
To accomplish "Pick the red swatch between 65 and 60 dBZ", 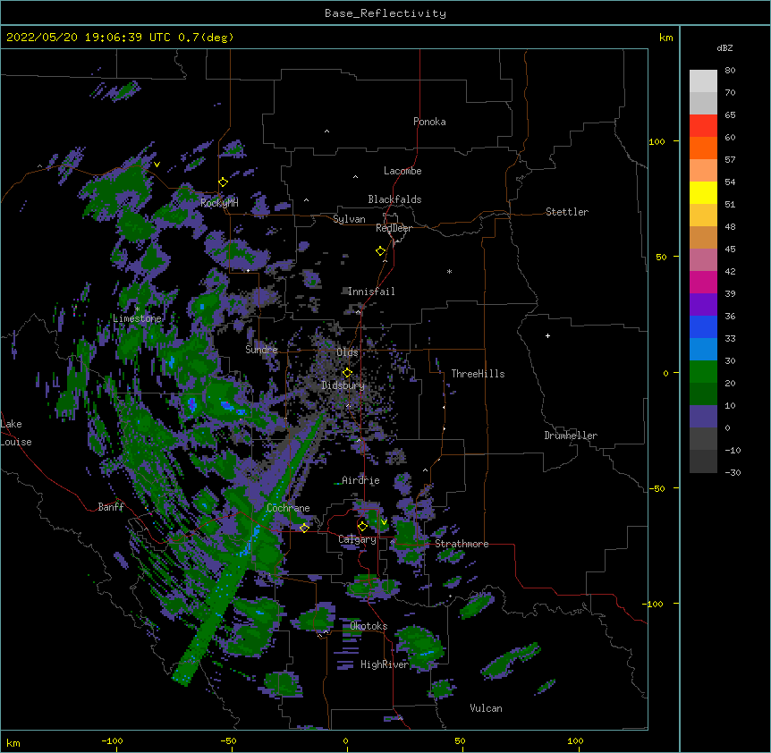I will click(x=703, y=126).
